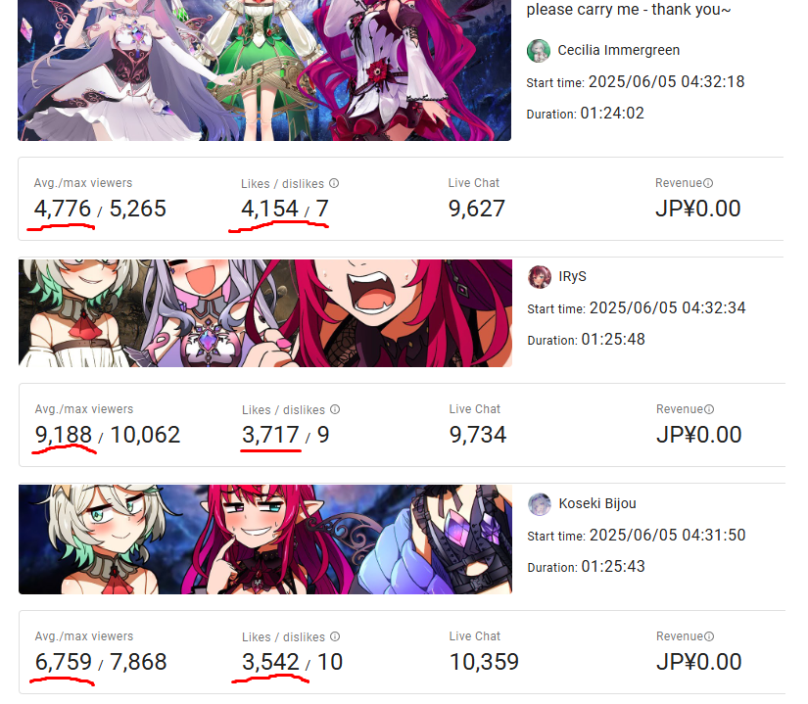Click info icon beside IRyS Likes / dislikes
The image size is (808, 704).
335,409
